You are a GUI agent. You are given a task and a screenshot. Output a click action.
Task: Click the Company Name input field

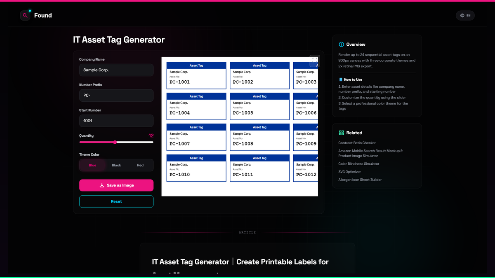(116, 70)
